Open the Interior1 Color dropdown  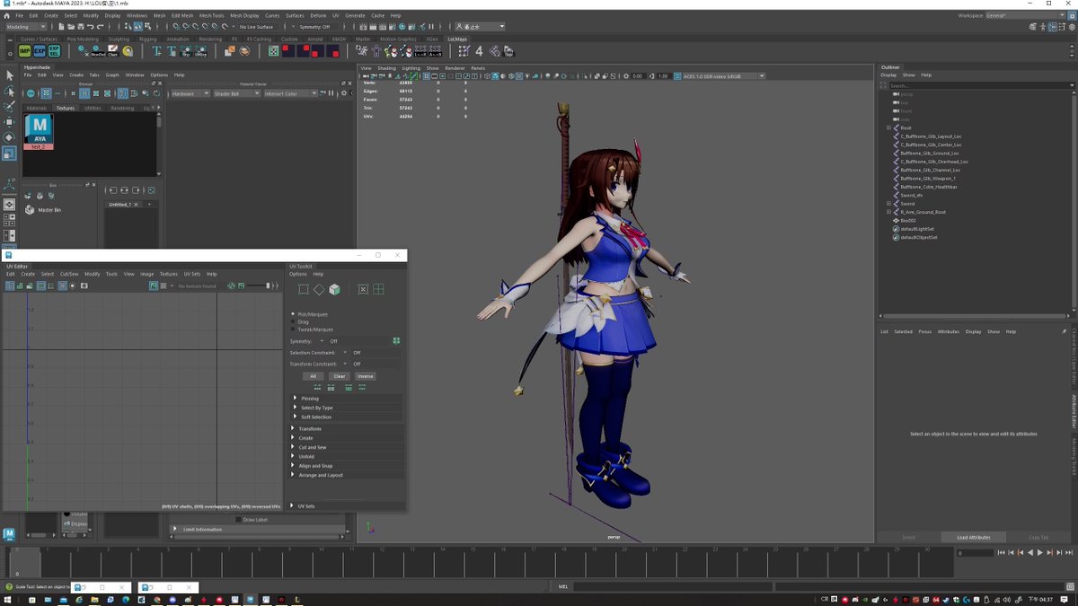[290, 93]
